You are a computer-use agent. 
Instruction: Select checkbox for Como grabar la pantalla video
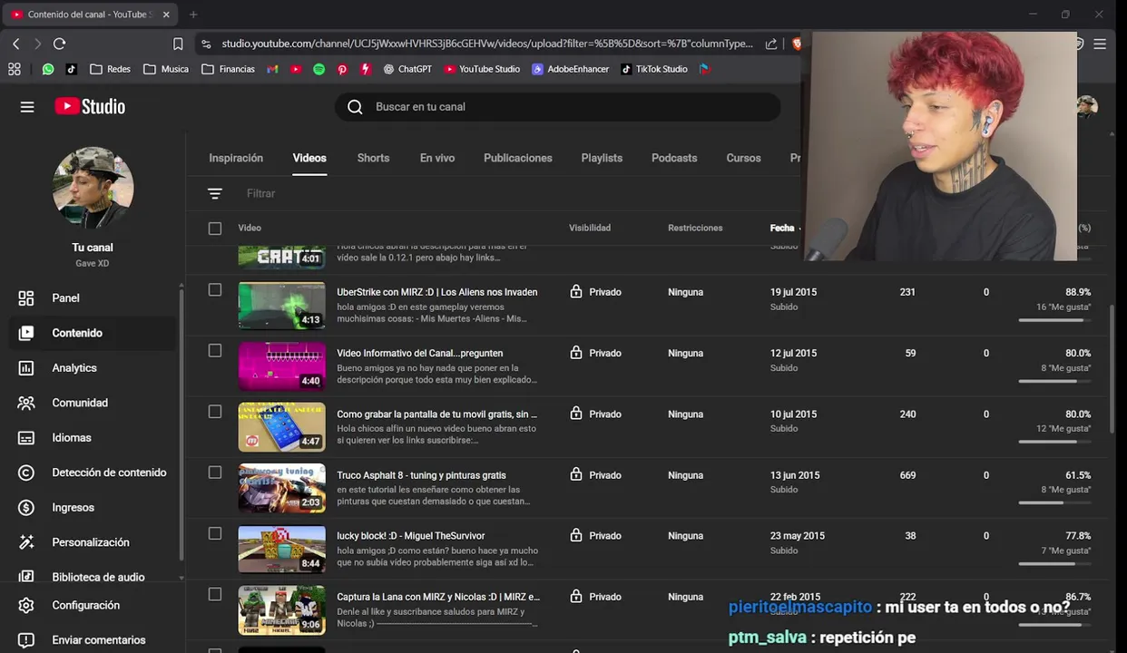(x=215, y=412)
